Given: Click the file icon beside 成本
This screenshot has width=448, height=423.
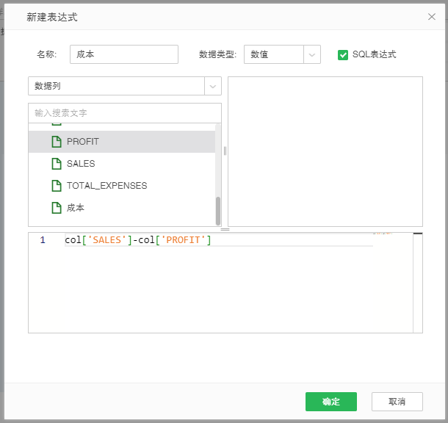Looking at the screenshot, I should coord(56,208).
